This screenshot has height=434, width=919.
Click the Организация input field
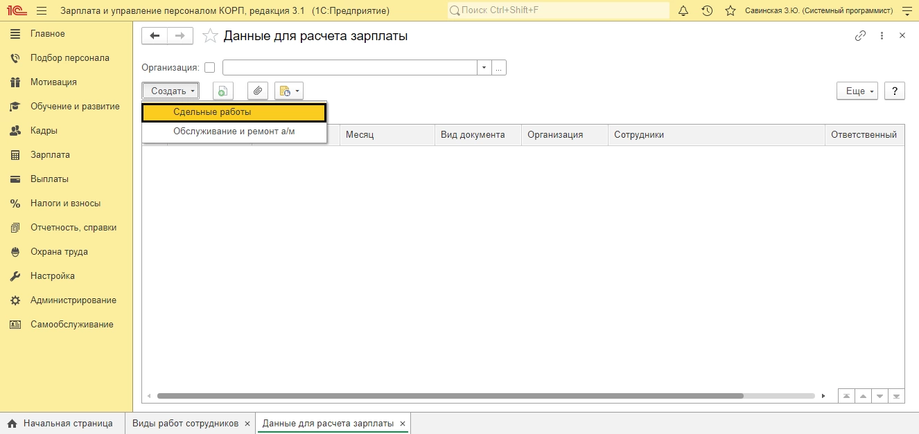pyautogui.click(x=350, y=68)
